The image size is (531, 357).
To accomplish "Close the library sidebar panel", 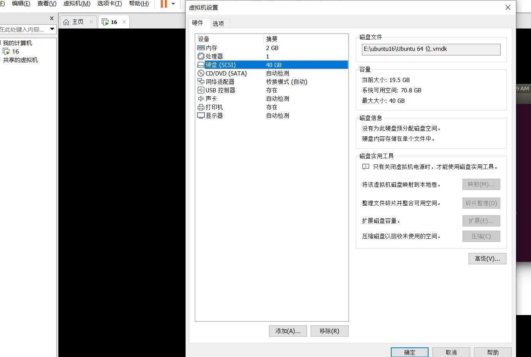I will click(52, 18).
